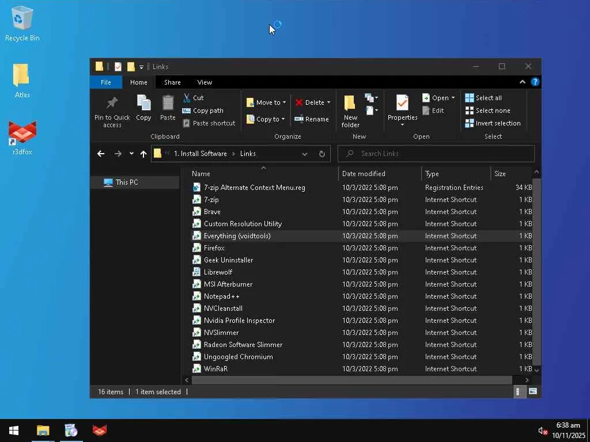Screen dimensions: 590x442
Task: Click the Edit ribbon button
Action: click(433, 110)
